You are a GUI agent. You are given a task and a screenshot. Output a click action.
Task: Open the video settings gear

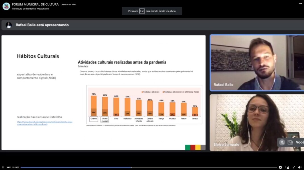point(280,167)
